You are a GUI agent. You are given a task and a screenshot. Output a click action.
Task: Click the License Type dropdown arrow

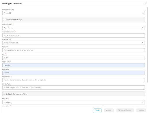pyautogui.click(x=142, y=28)
